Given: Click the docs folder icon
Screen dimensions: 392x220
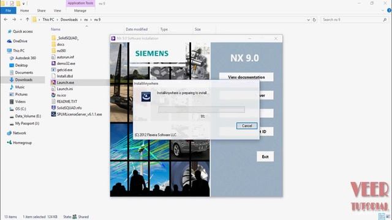Looking at the screenshot, I should pyautogui.click(x=53, y=45).
